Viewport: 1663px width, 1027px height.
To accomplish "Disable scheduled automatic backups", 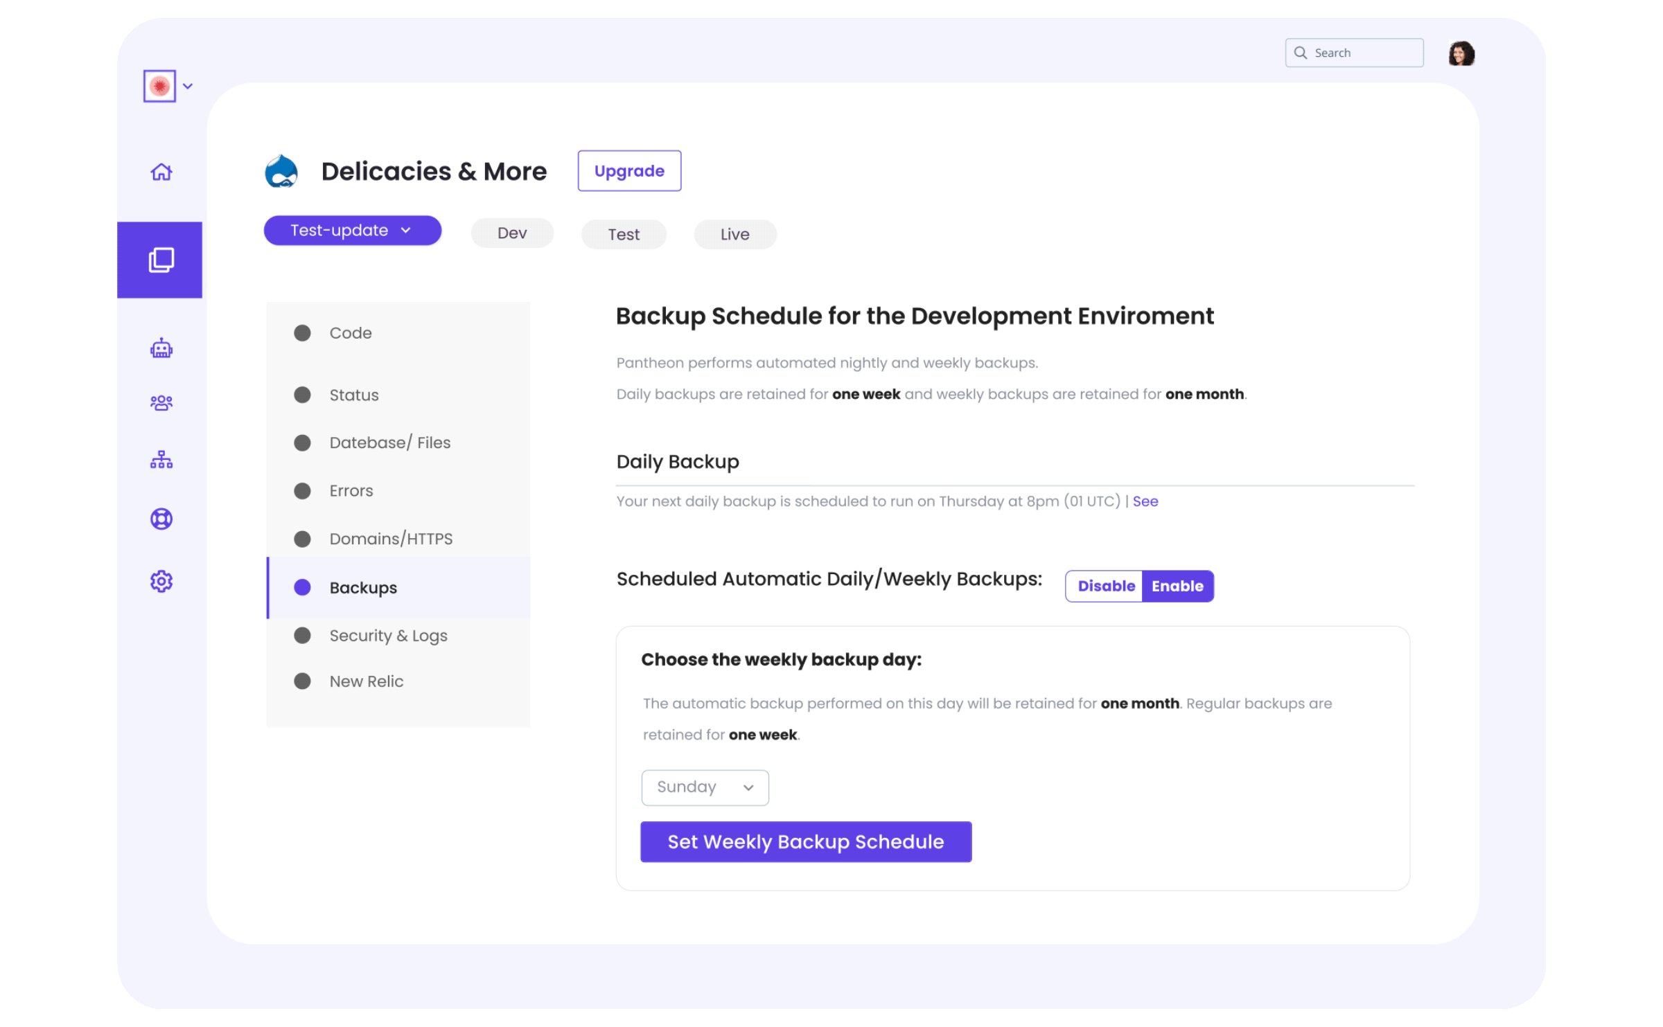I will click(1105, 587).
